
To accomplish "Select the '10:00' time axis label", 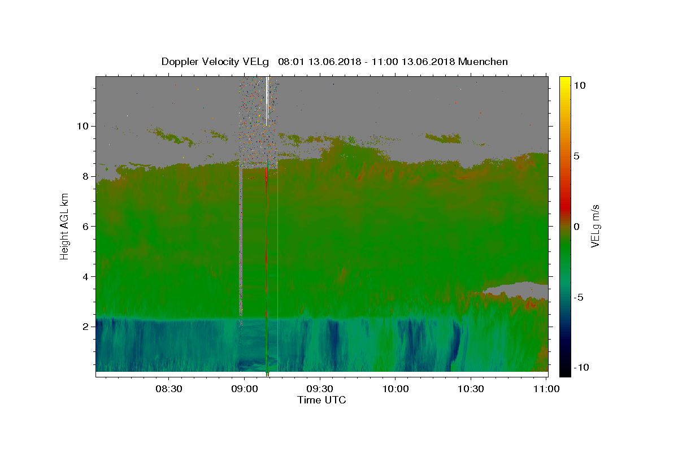I will (x=395, y=389).
